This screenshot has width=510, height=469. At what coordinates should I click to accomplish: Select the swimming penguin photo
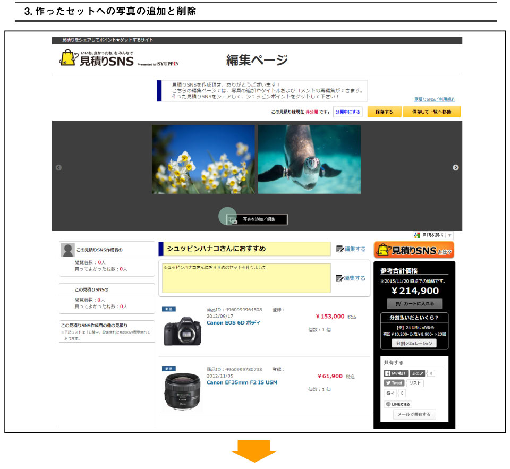309,159
